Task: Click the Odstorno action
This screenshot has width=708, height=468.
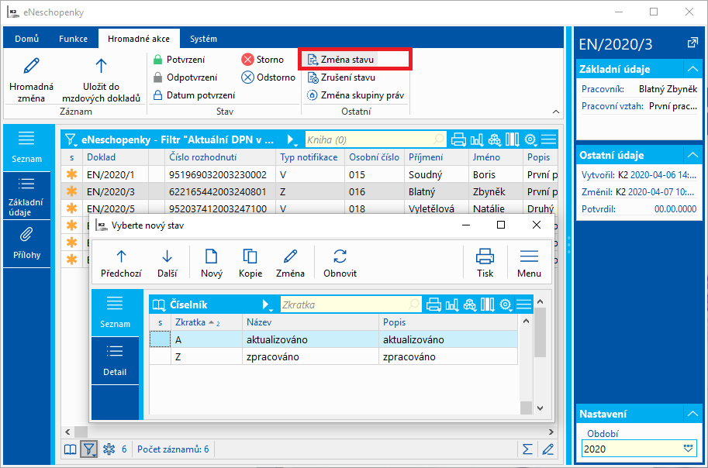Action: click(268, 77)
